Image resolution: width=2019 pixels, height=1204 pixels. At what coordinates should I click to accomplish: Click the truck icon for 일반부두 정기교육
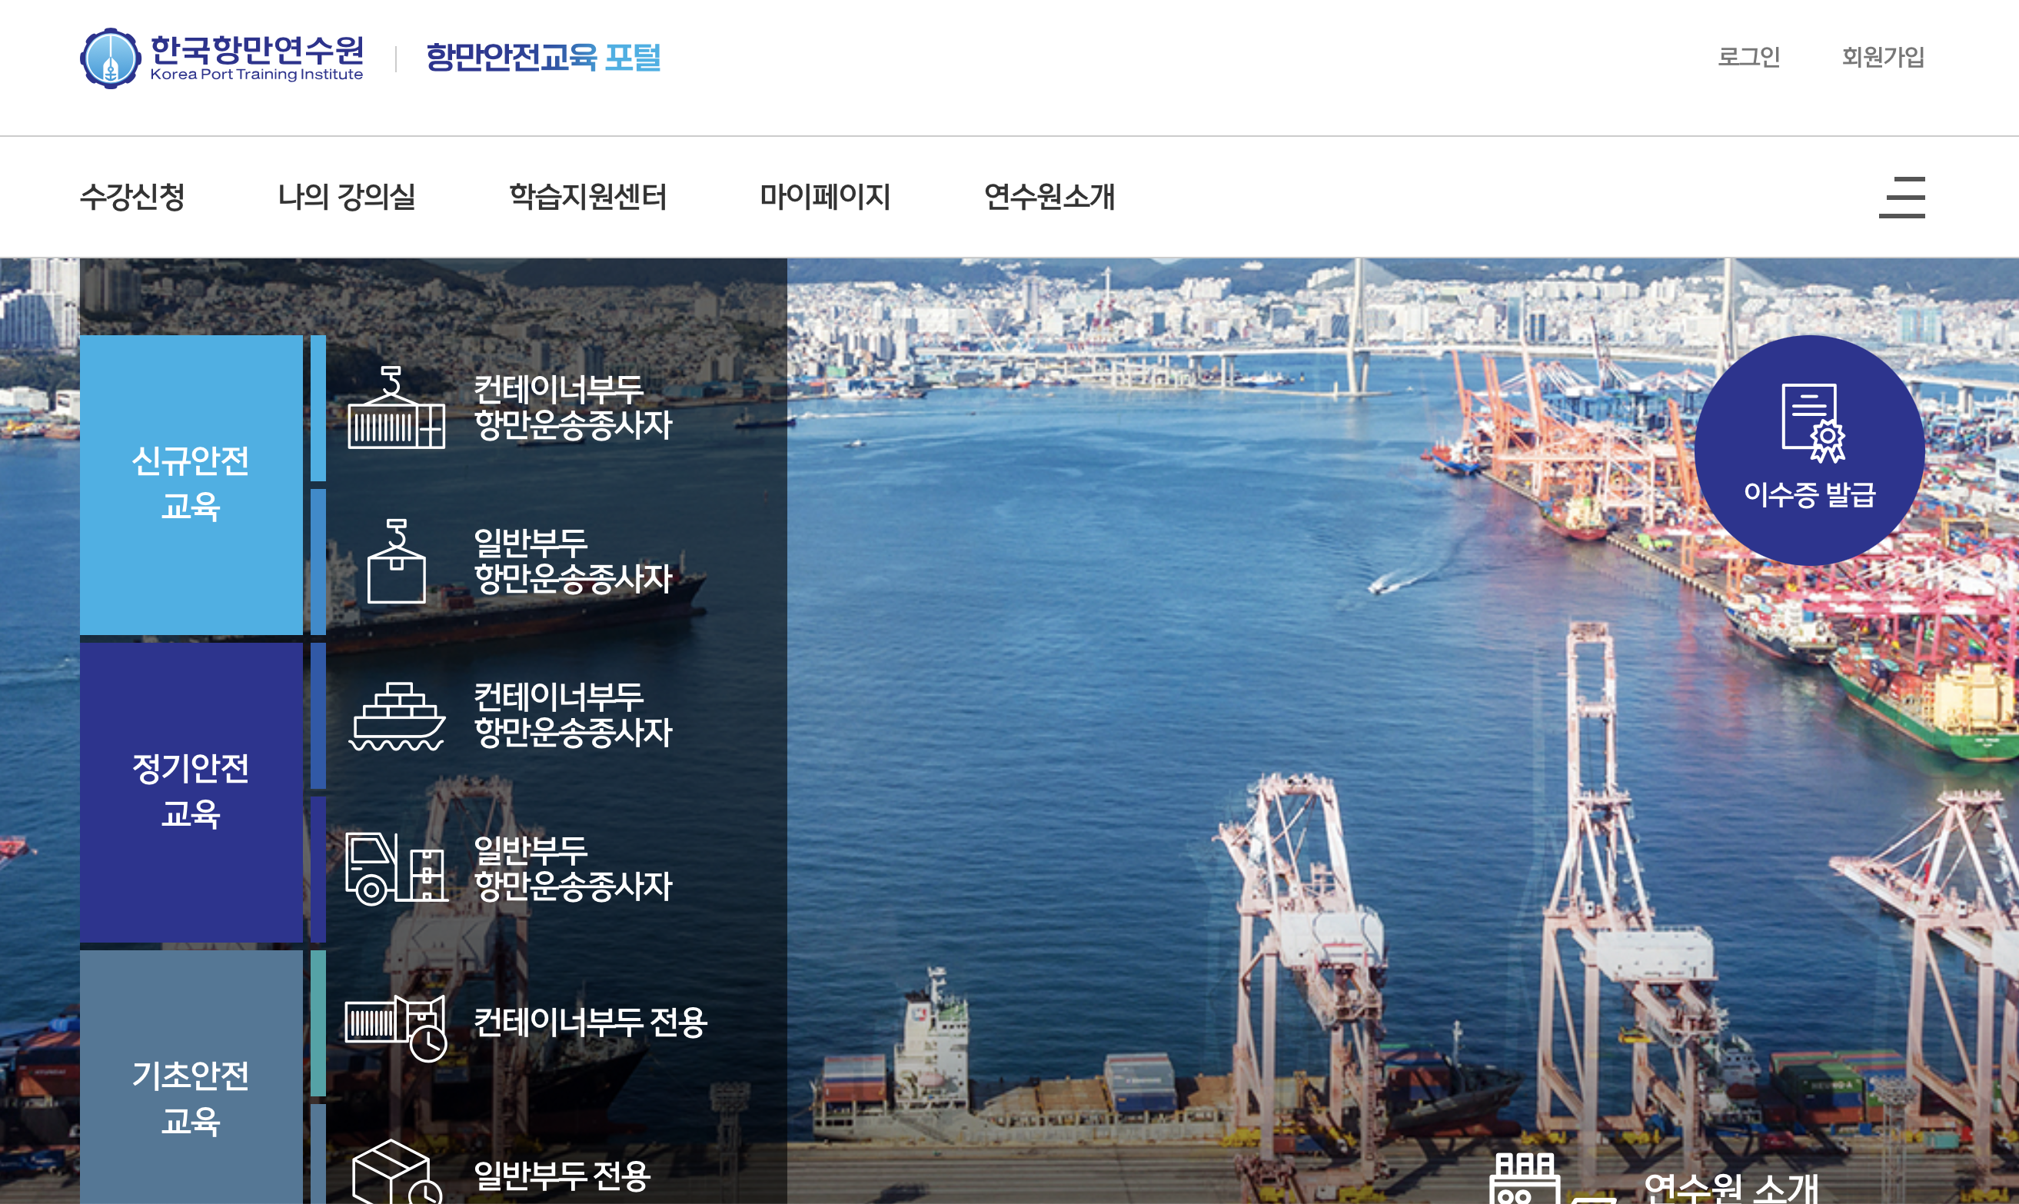click(396, 868)
